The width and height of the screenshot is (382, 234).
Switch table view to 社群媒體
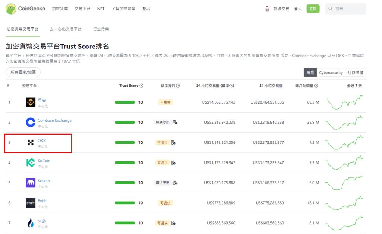(356, 73)
